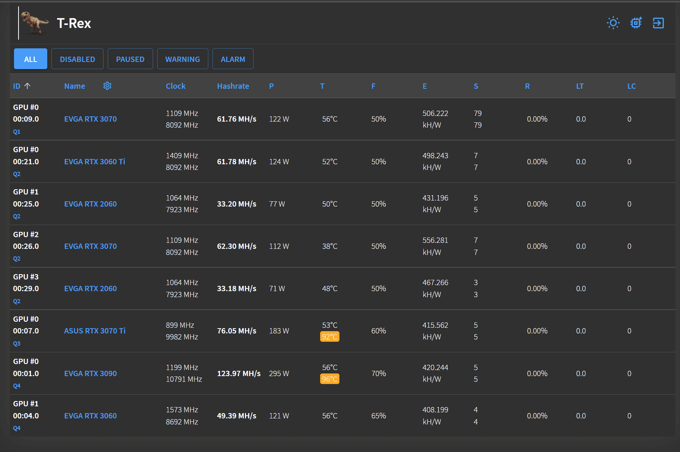The width and height of the screenshot is (680, 452).
Task: Sort by the Clock column header
Action: [x=176, y=86]
